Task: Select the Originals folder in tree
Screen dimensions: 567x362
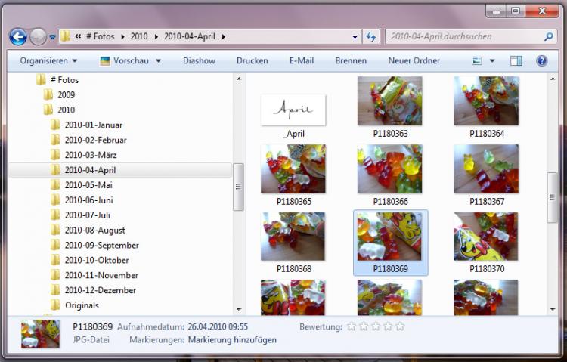Action: coord(82,305)
